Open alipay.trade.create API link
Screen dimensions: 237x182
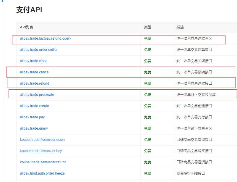point(35,106)
